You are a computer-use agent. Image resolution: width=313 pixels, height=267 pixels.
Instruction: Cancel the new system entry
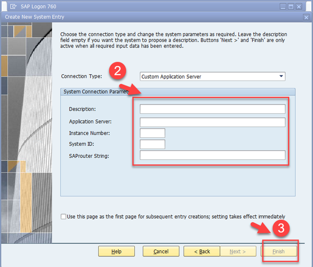[x=161, y=251]
